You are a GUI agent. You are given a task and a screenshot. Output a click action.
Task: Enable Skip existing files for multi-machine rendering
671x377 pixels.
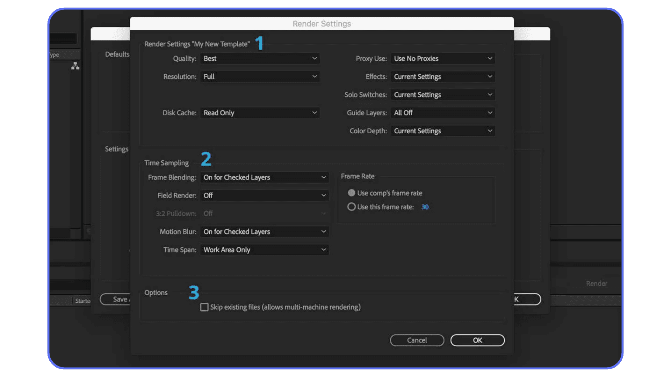204,307
